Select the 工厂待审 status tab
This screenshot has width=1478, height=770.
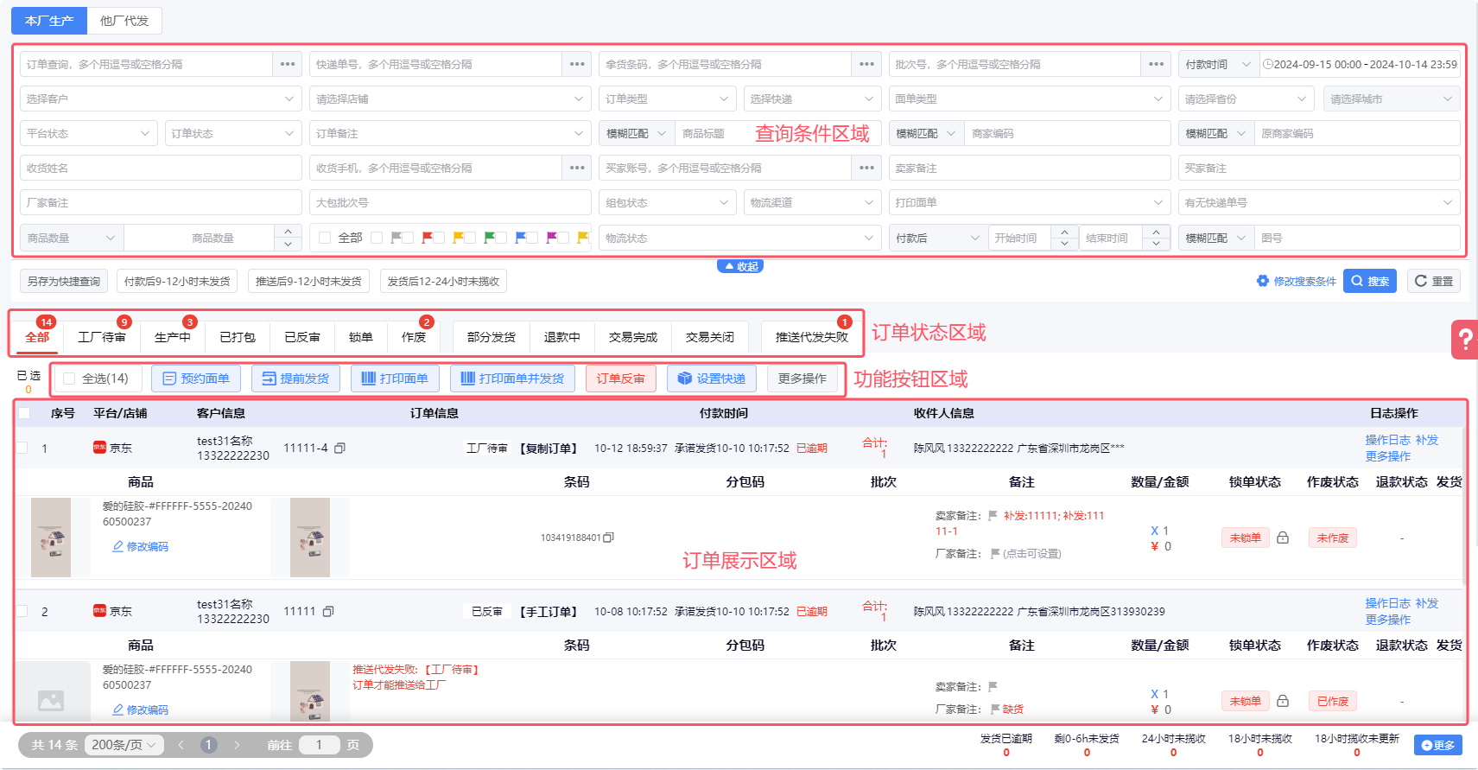point(102,337)
